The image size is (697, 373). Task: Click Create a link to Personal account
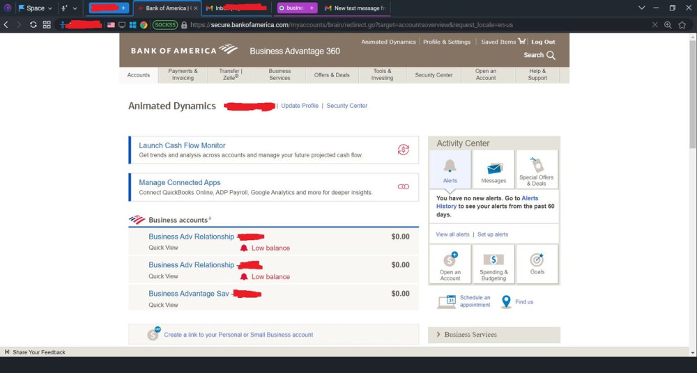click(238, 335)
